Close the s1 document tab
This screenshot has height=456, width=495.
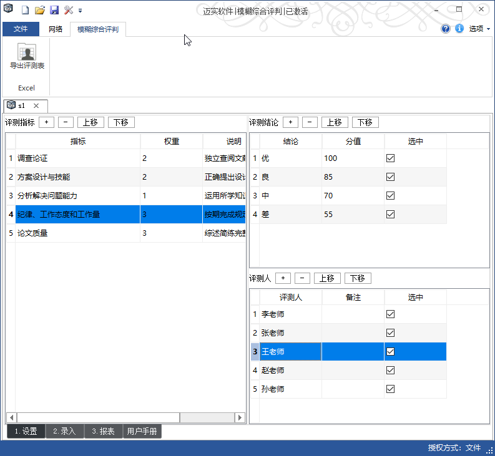(36, 106)
